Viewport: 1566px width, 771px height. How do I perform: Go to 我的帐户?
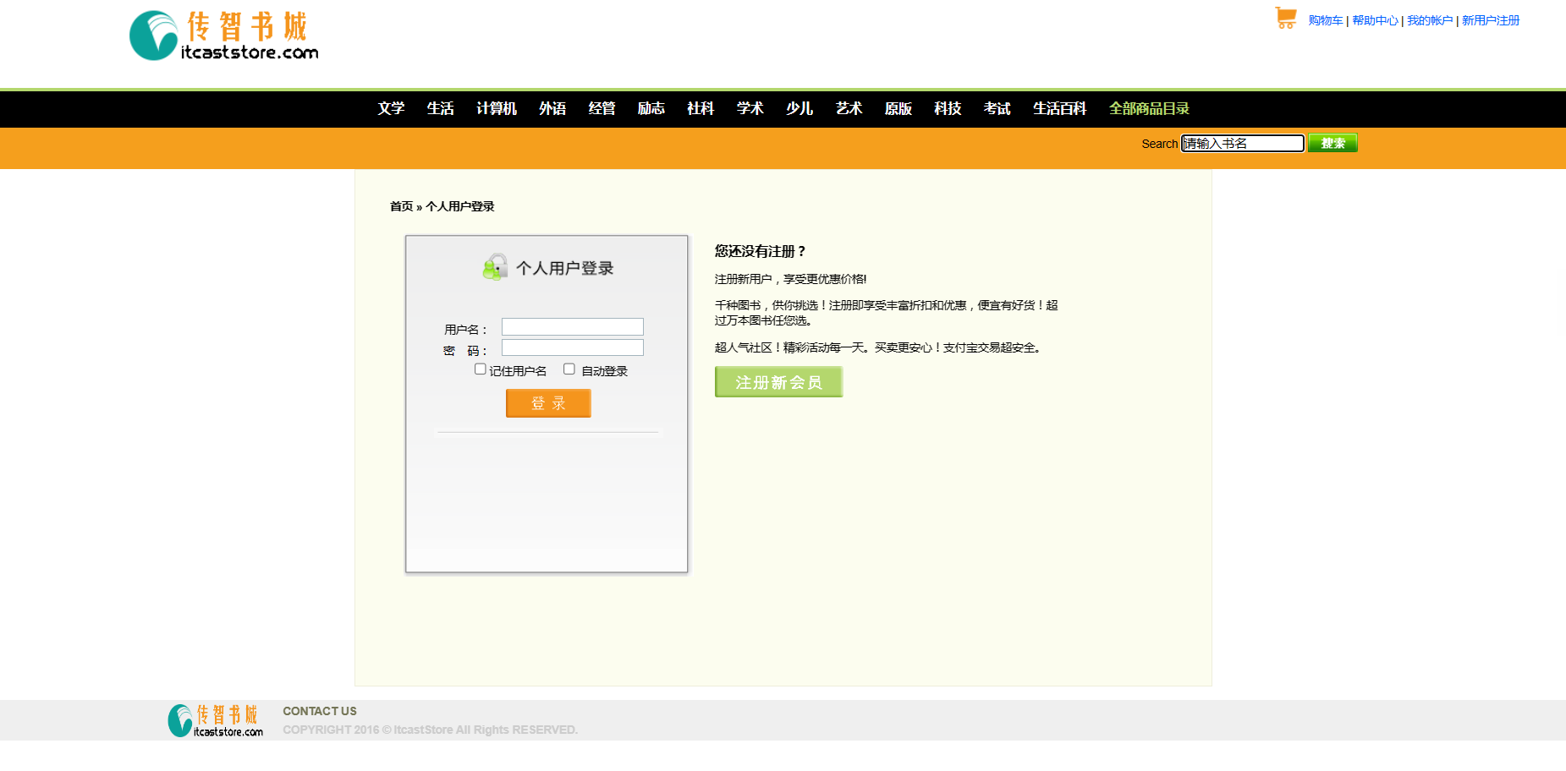pos(1430,20)
